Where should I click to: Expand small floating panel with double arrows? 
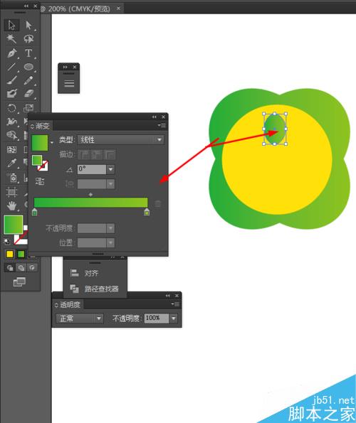click(65, 67)
